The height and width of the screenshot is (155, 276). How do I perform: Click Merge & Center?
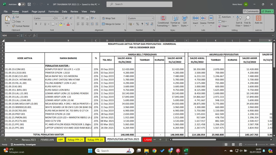point(112,24)
